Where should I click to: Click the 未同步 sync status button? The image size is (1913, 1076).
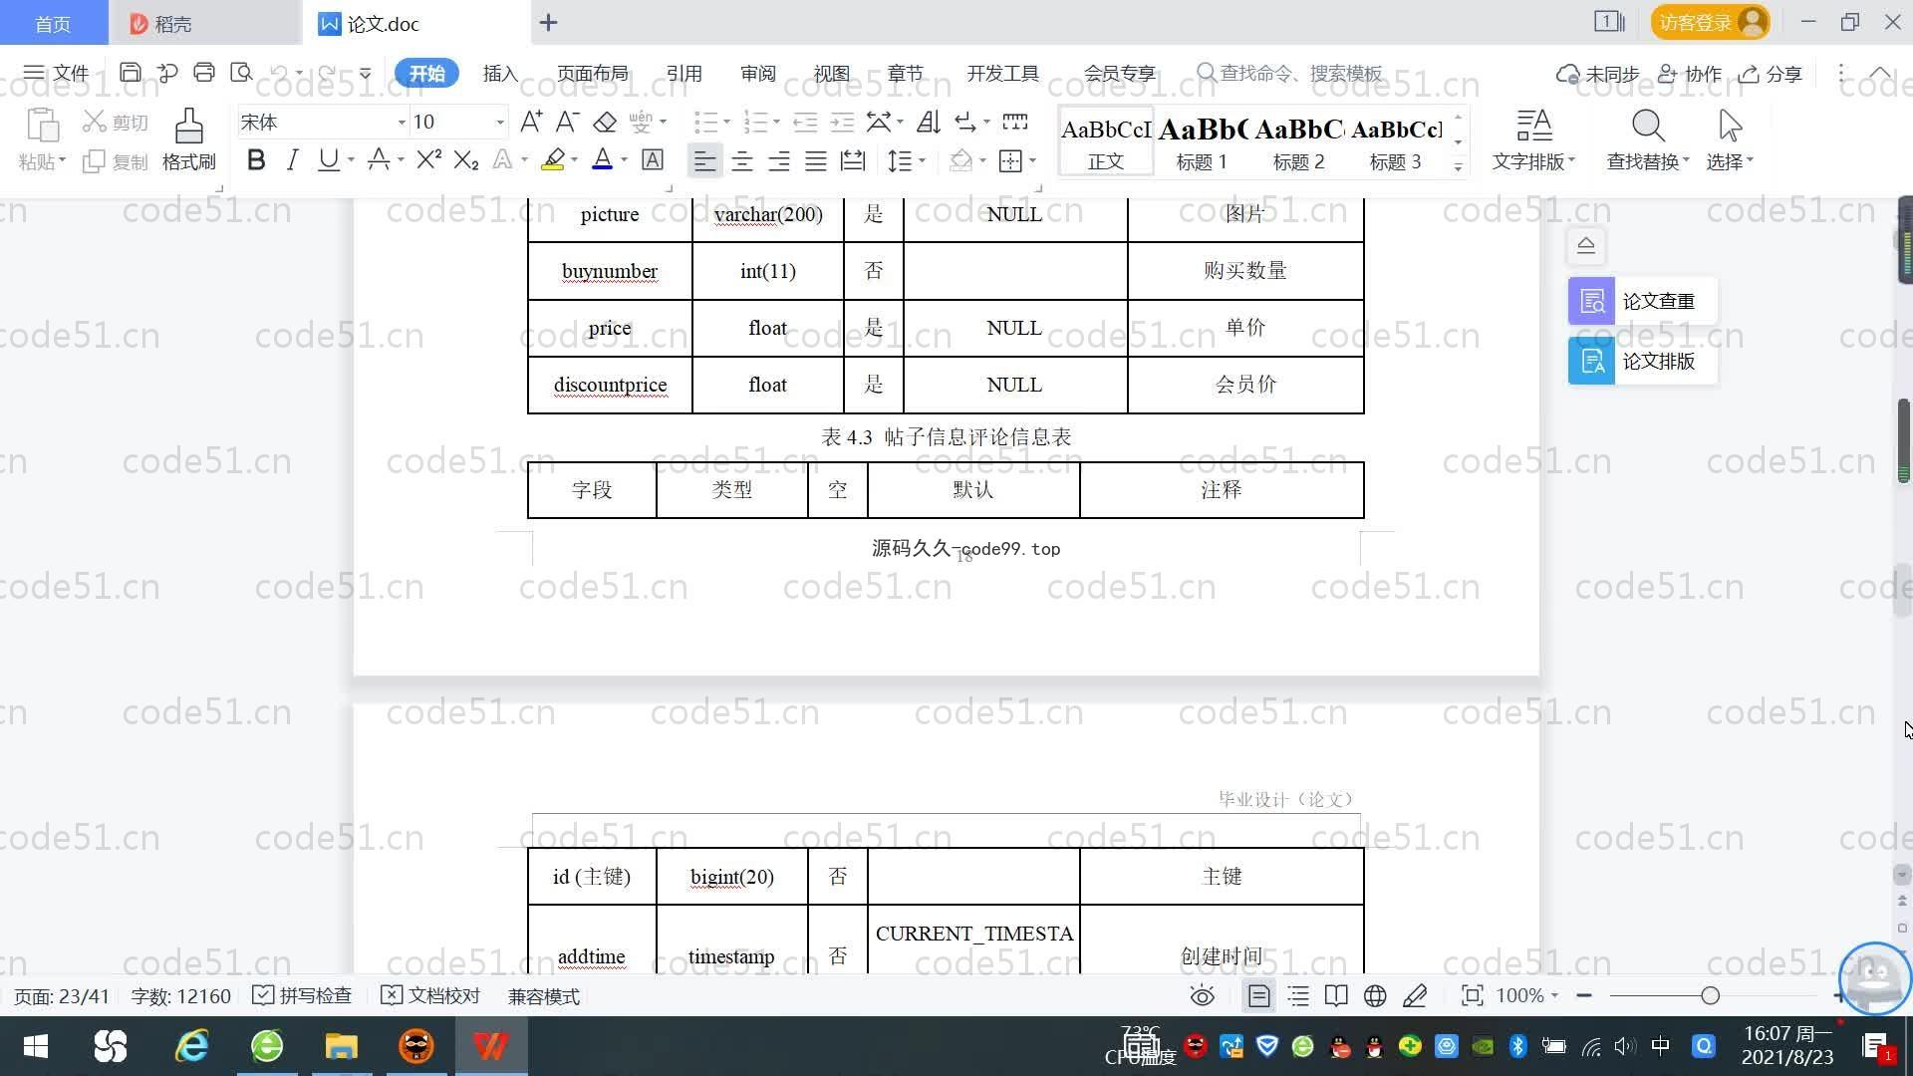pyautogui.click(x=1597, y=73)
